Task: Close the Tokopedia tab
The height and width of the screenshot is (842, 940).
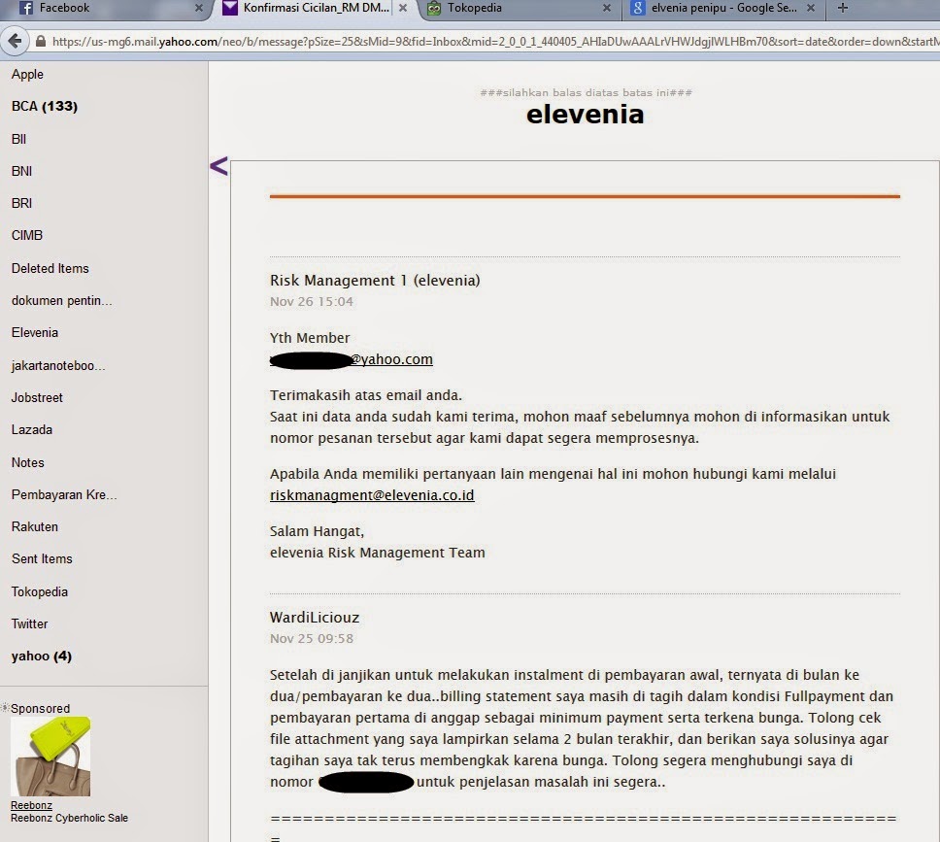Action: click(x=607, y=8)
